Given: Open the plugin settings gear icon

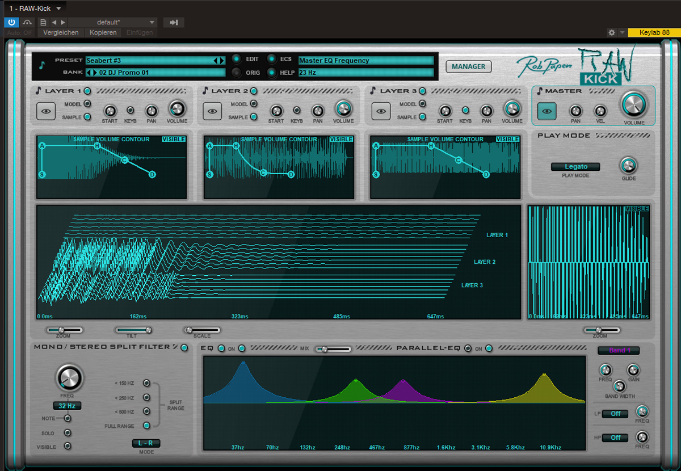Looking at the screenshot, I should pos(611,32).
